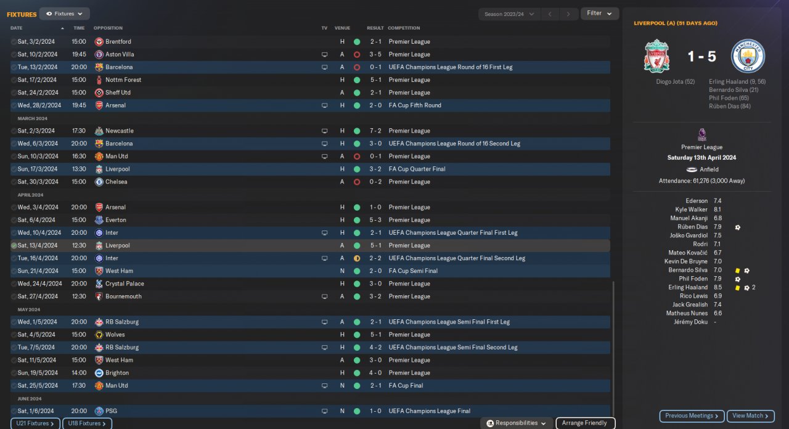Image resolution: width=789 pixels, height=429 pixels.
Task: Sort by the Competition column header
Action: tap(404, 28)
